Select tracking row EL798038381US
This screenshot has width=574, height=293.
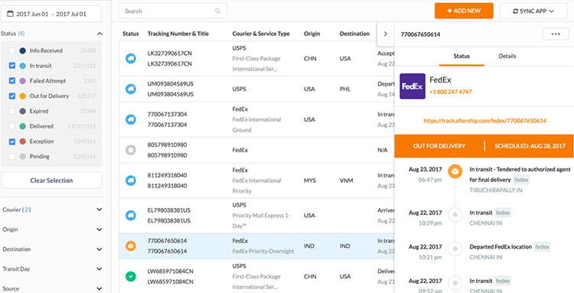(x=256, y=216)
